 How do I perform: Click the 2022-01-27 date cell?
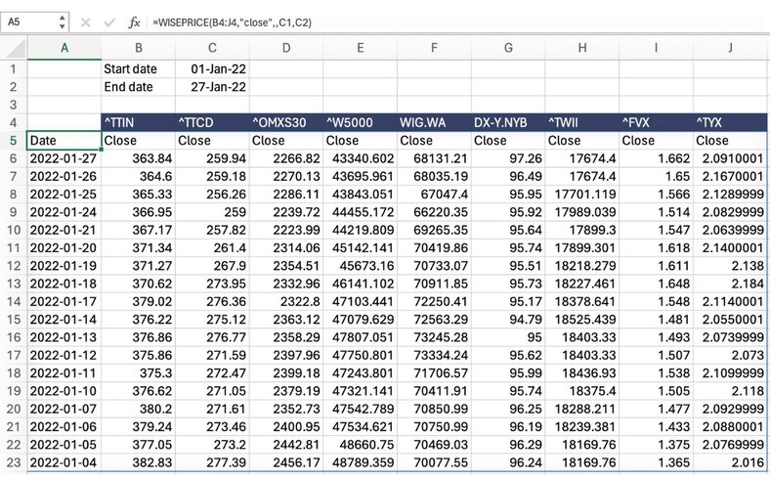coord(64,157)
